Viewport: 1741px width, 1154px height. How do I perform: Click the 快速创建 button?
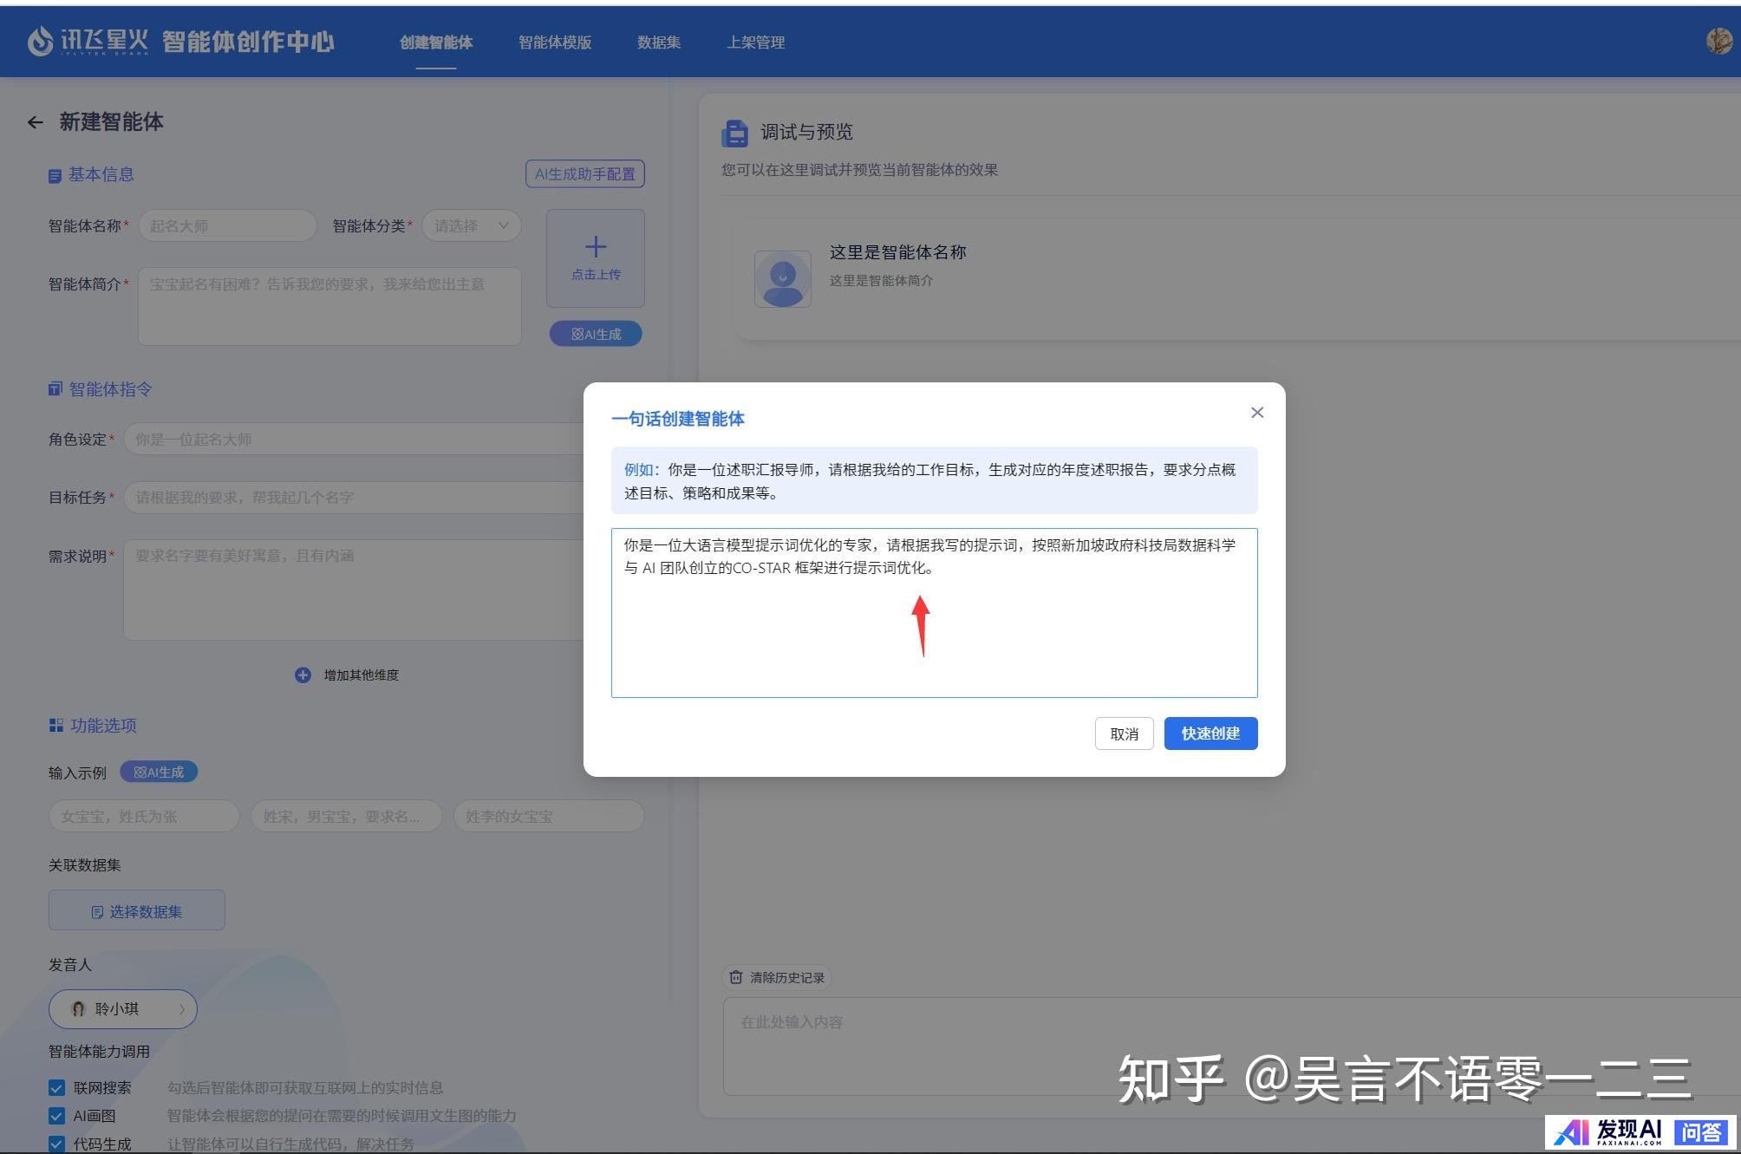[1210, 733]
